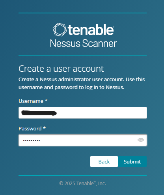Viewport: 164px width, 195px height.
Task: Click the top divider line above the logo
Action: point(82,13)
